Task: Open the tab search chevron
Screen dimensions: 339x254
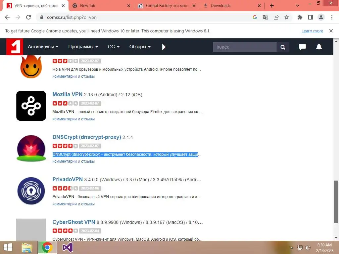Action: (298, 6)
